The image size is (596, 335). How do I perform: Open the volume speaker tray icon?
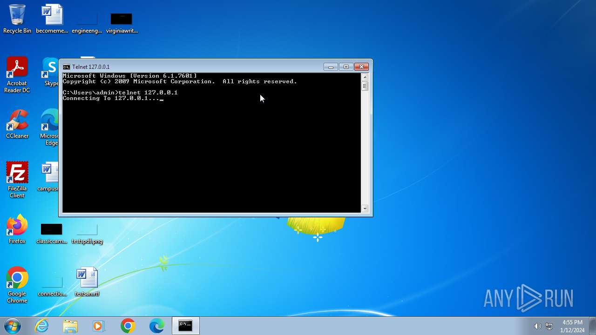click(537, 326)
